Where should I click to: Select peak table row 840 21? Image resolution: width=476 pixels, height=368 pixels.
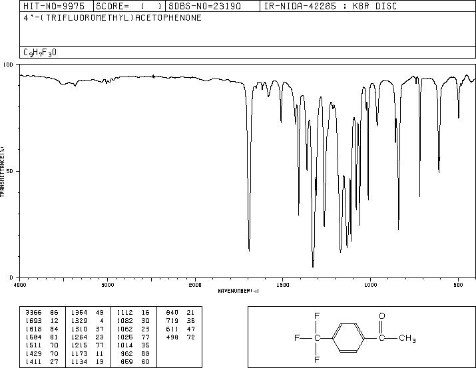[180, 313]
